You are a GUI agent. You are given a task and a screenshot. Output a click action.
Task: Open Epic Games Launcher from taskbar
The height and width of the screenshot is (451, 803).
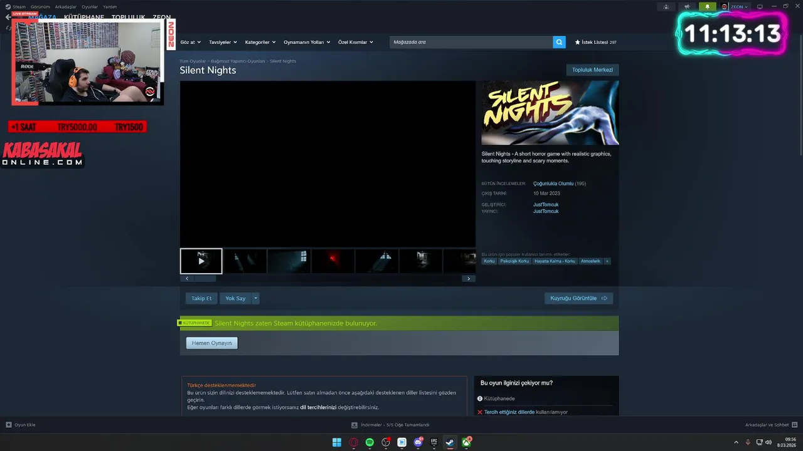point(434,442)
